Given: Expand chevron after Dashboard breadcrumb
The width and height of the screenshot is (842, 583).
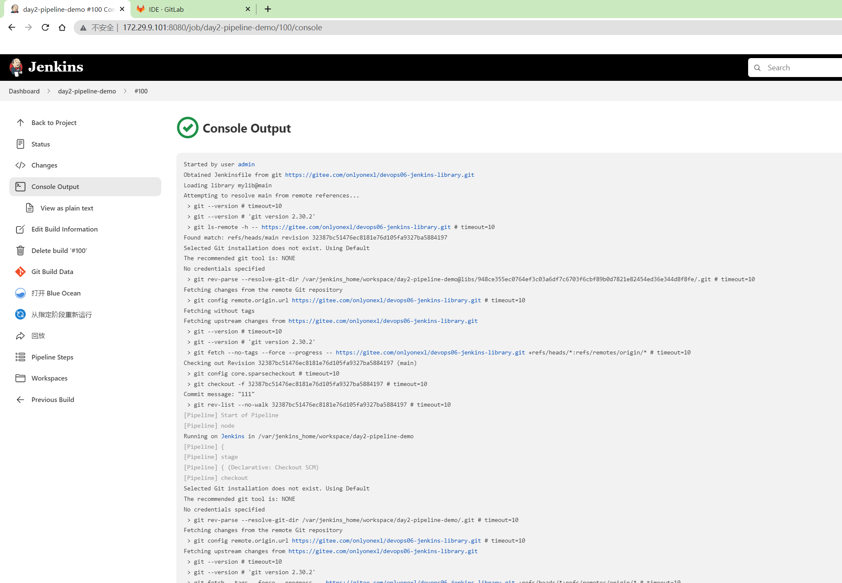Looking at the screenshot, I should [49, 91].
